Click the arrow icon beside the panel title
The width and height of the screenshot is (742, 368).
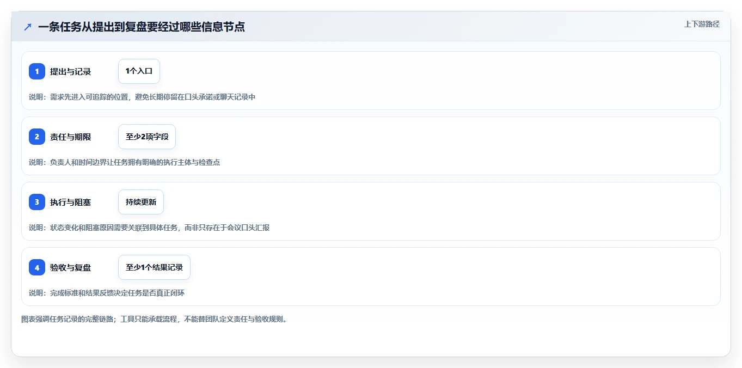pos(28,27)
